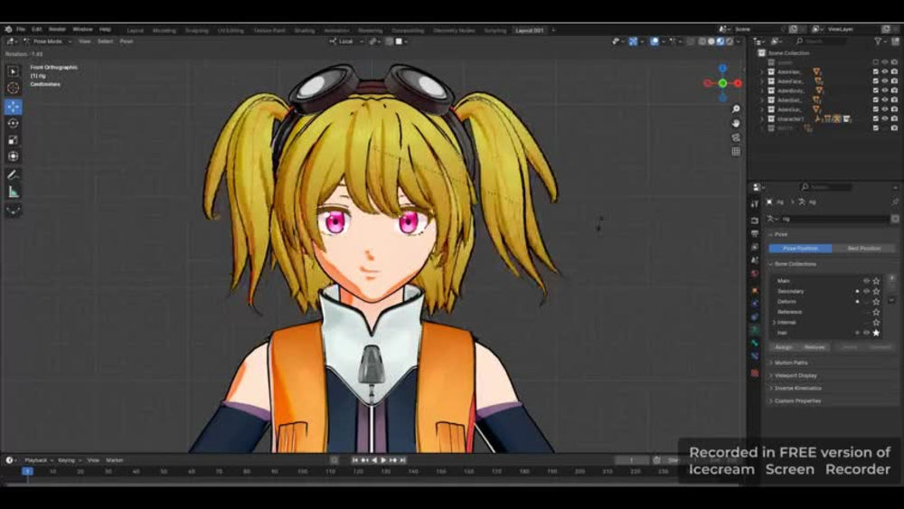This screenshot has height=509, width=904.
Task: Toggle visibility eye for Secondary bone collection
Action: [x=866, y=291]
